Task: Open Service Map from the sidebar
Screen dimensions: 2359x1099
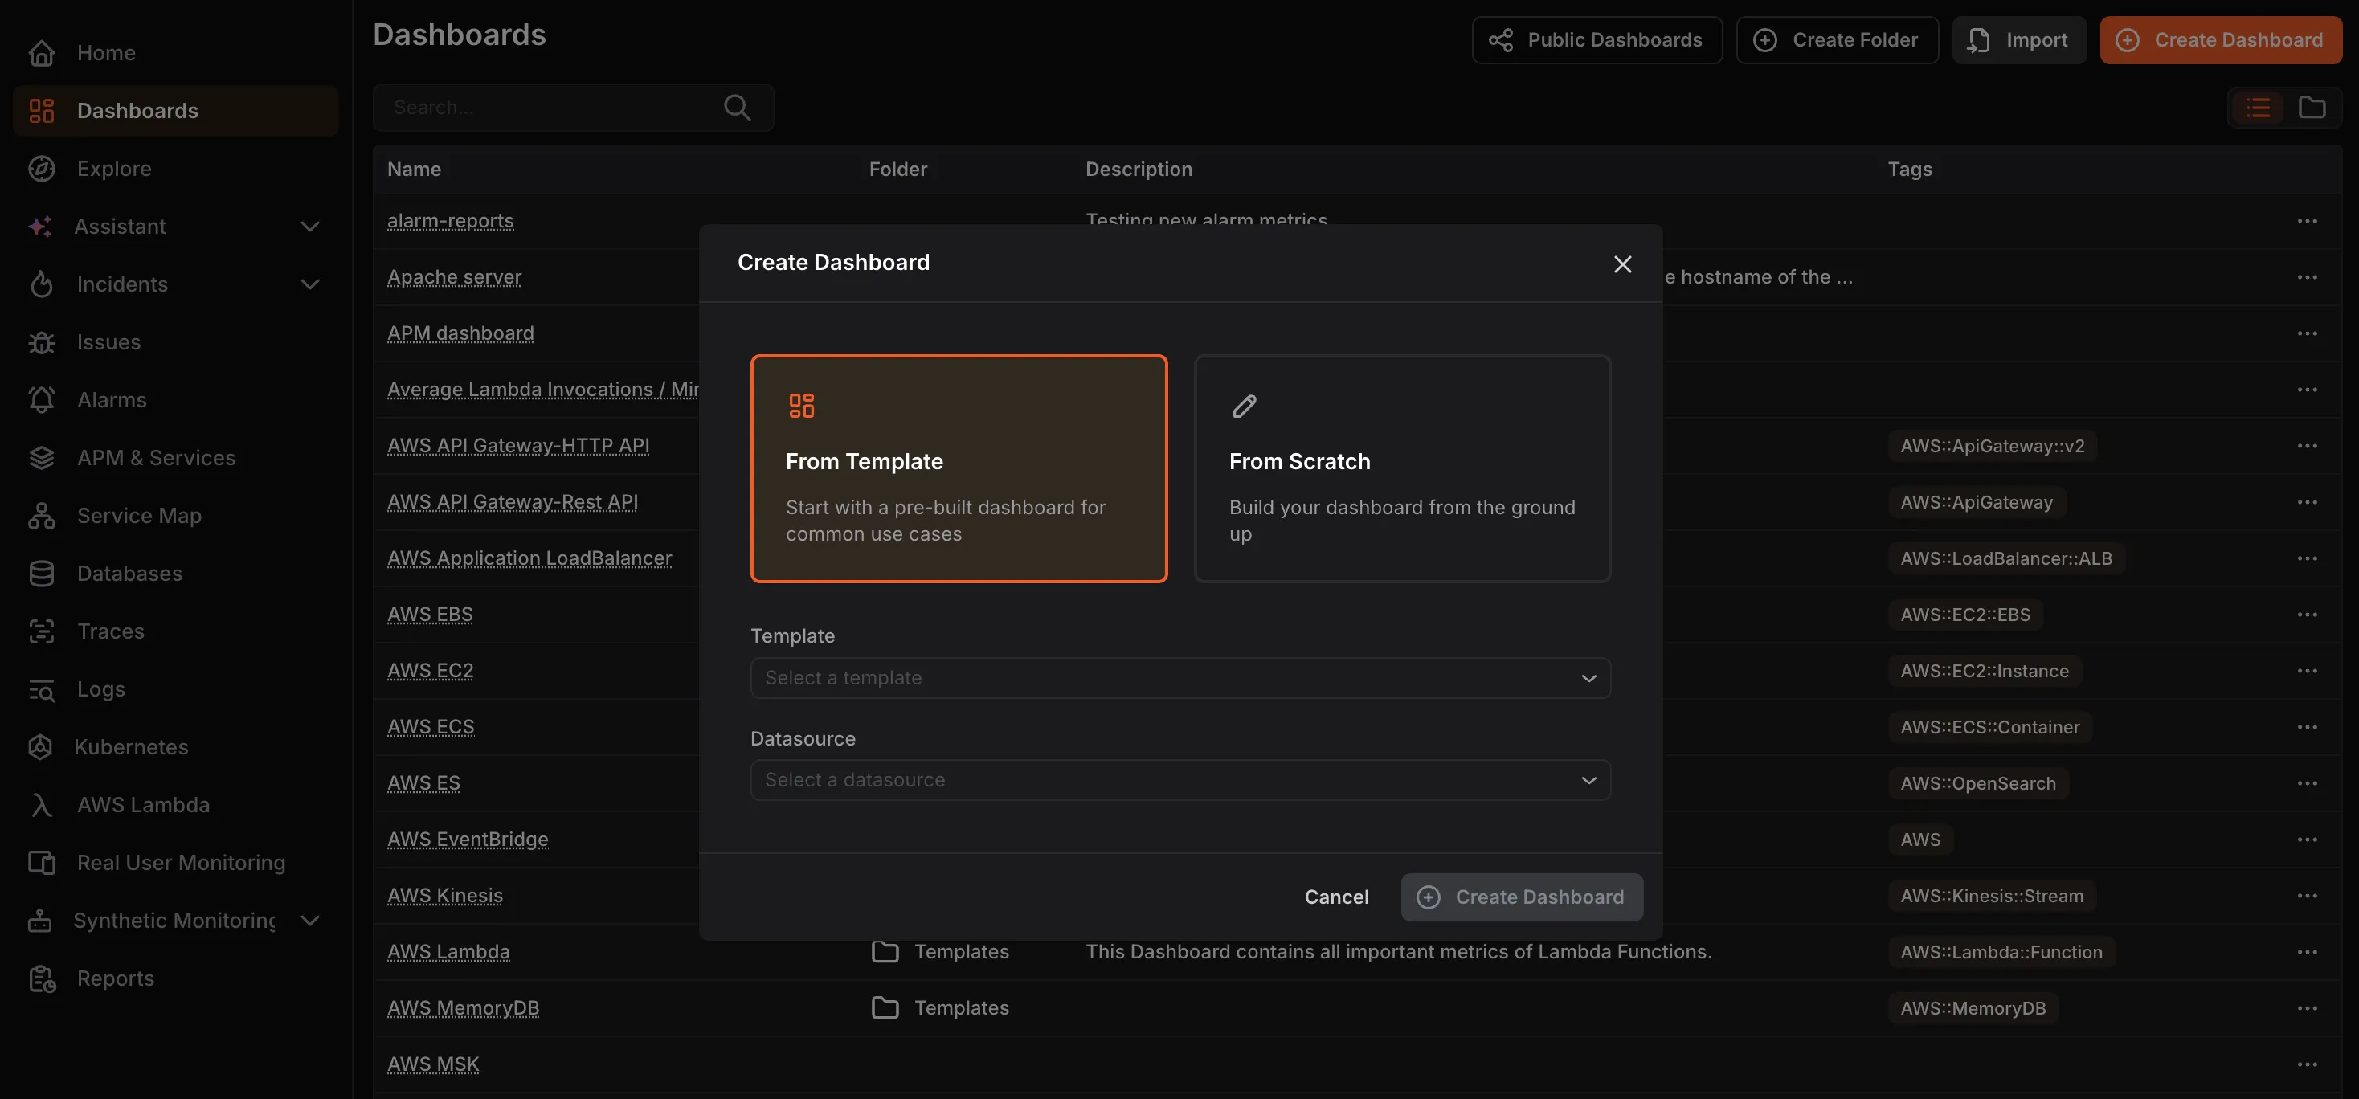Action: pyautogui.click(x=176, y=516)
